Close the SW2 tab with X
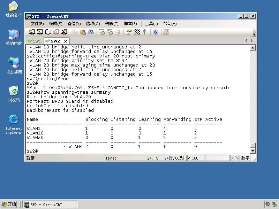This screenshot has width=279, height=209. pos(66,41)
